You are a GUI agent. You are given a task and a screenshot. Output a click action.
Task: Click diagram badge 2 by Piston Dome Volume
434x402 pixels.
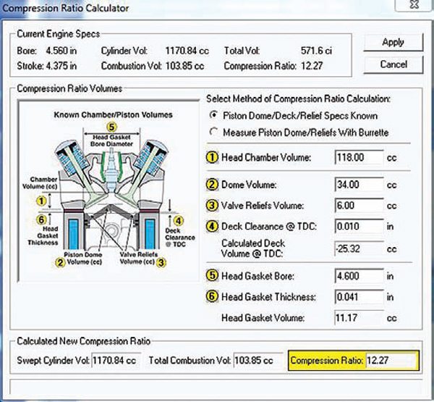[60, 262]
